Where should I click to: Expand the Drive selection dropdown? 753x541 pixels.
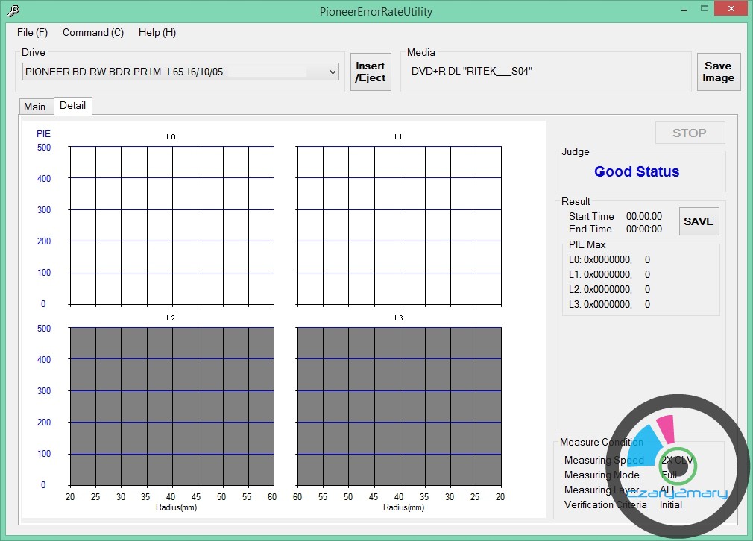point(333,72)
